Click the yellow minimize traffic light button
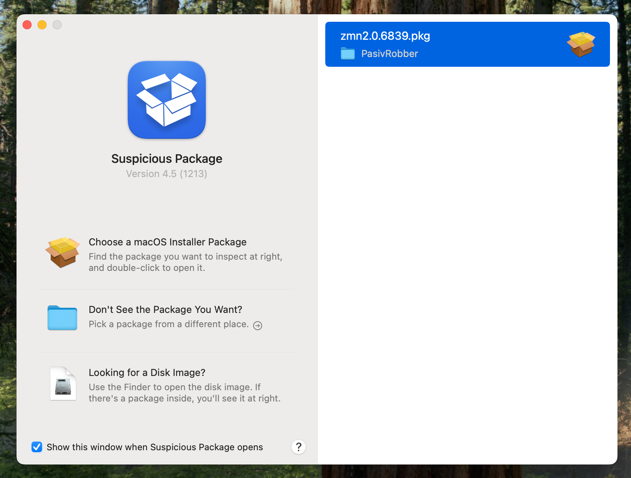 42,24
